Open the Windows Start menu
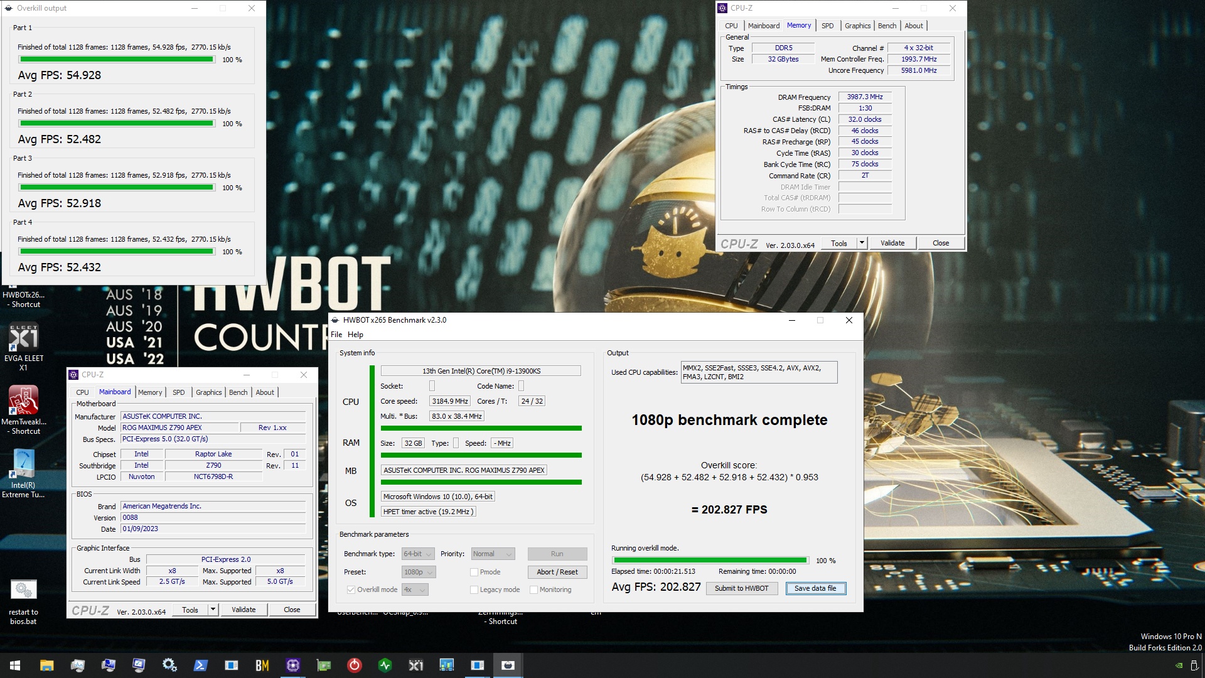 click(x=15, y=665)
